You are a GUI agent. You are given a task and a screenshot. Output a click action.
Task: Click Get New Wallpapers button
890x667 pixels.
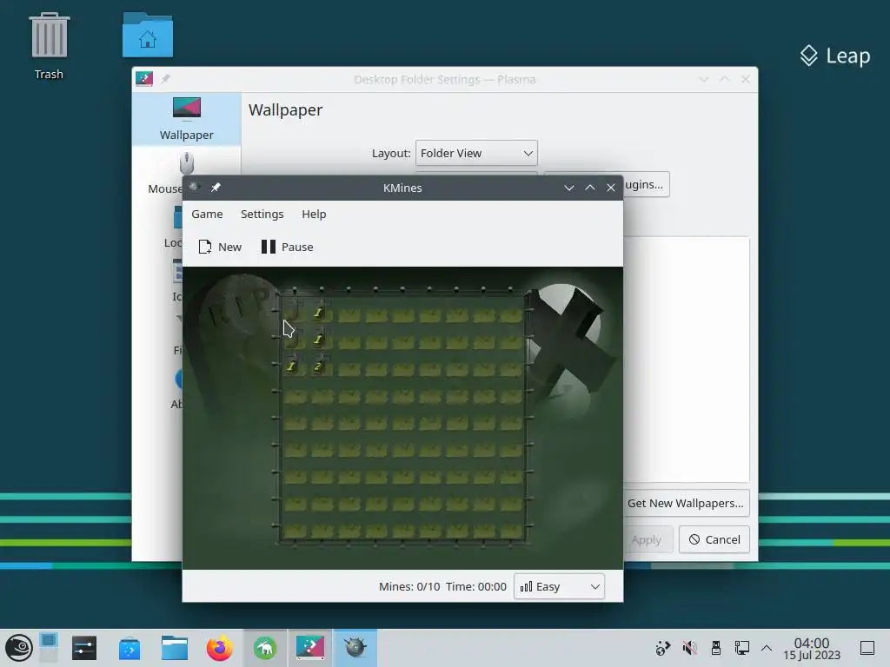point(685,503)
